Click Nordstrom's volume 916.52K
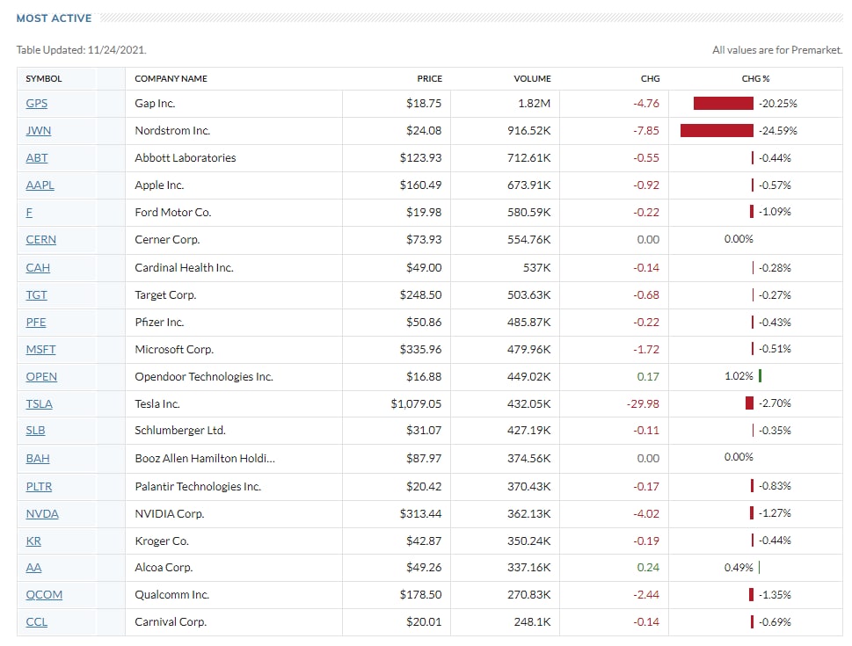 coord(528,130)
